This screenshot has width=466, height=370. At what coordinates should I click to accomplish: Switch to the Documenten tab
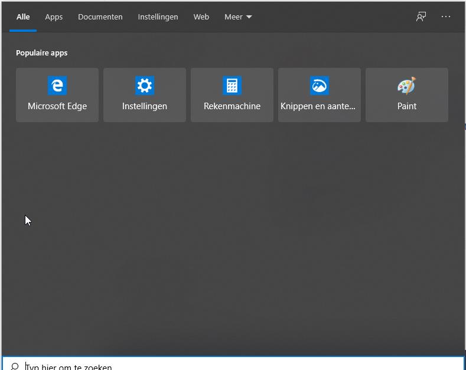coord(100,17)
